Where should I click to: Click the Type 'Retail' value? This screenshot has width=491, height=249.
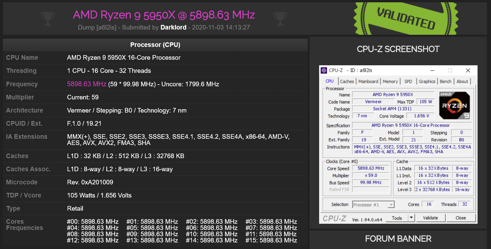click(75, 208)
